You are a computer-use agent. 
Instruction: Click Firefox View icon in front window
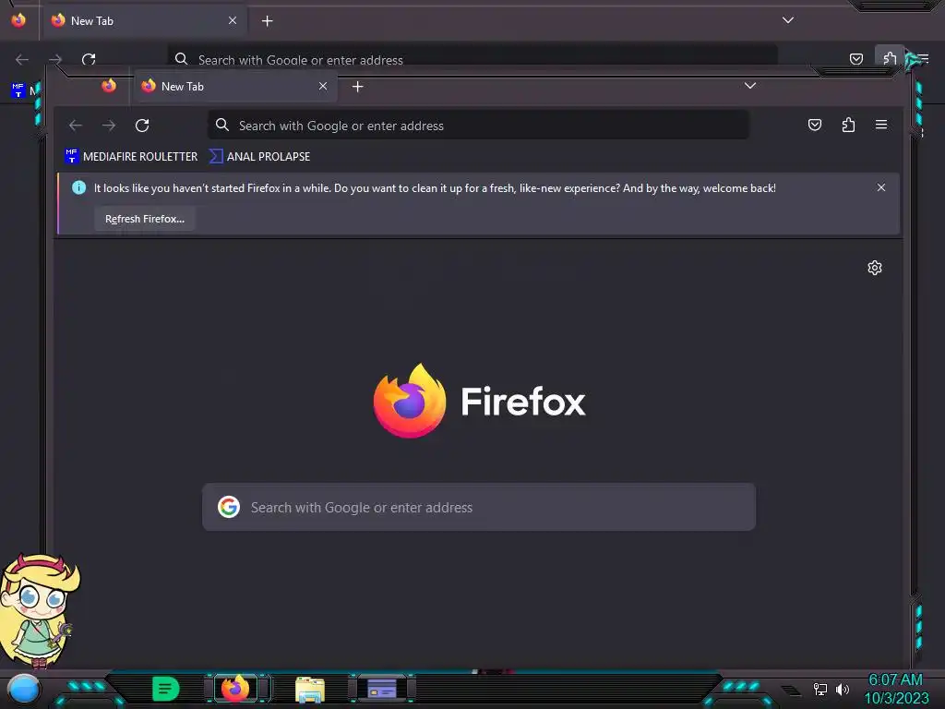tap(109, 86)
